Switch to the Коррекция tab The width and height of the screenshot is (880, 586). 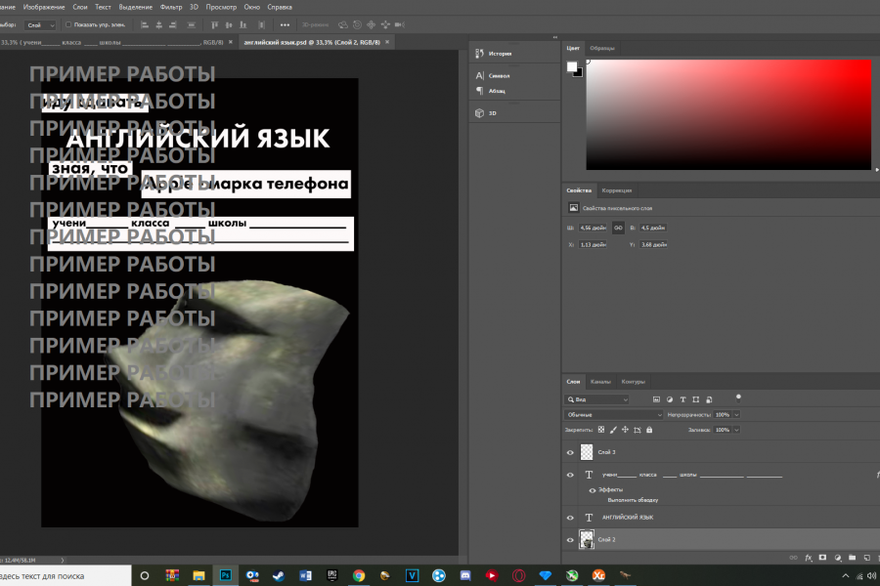pos(616,190)
